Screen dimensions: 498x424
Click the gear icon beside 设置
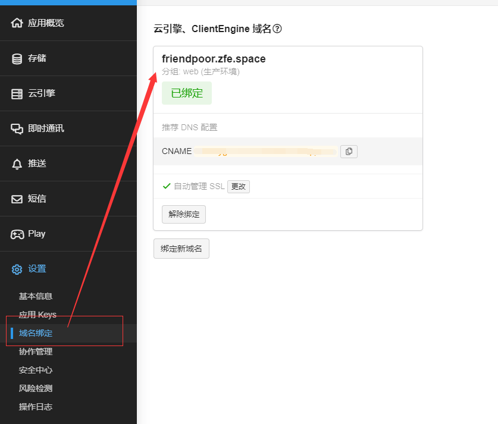click(17, 269)
